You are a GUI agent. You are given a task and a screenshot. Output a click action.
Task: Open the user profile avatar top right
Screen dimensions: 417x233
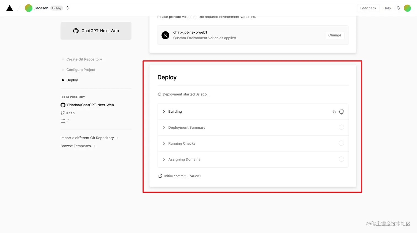pyautogui.click(x=407, y=8)
